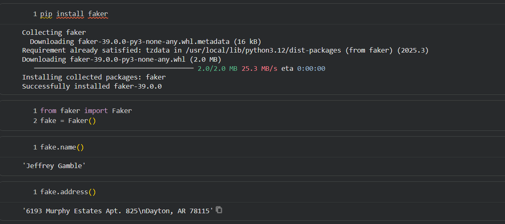Click the 'pip install faker' code line
This screenshot has height=224, width=505.
click(74, 14)
